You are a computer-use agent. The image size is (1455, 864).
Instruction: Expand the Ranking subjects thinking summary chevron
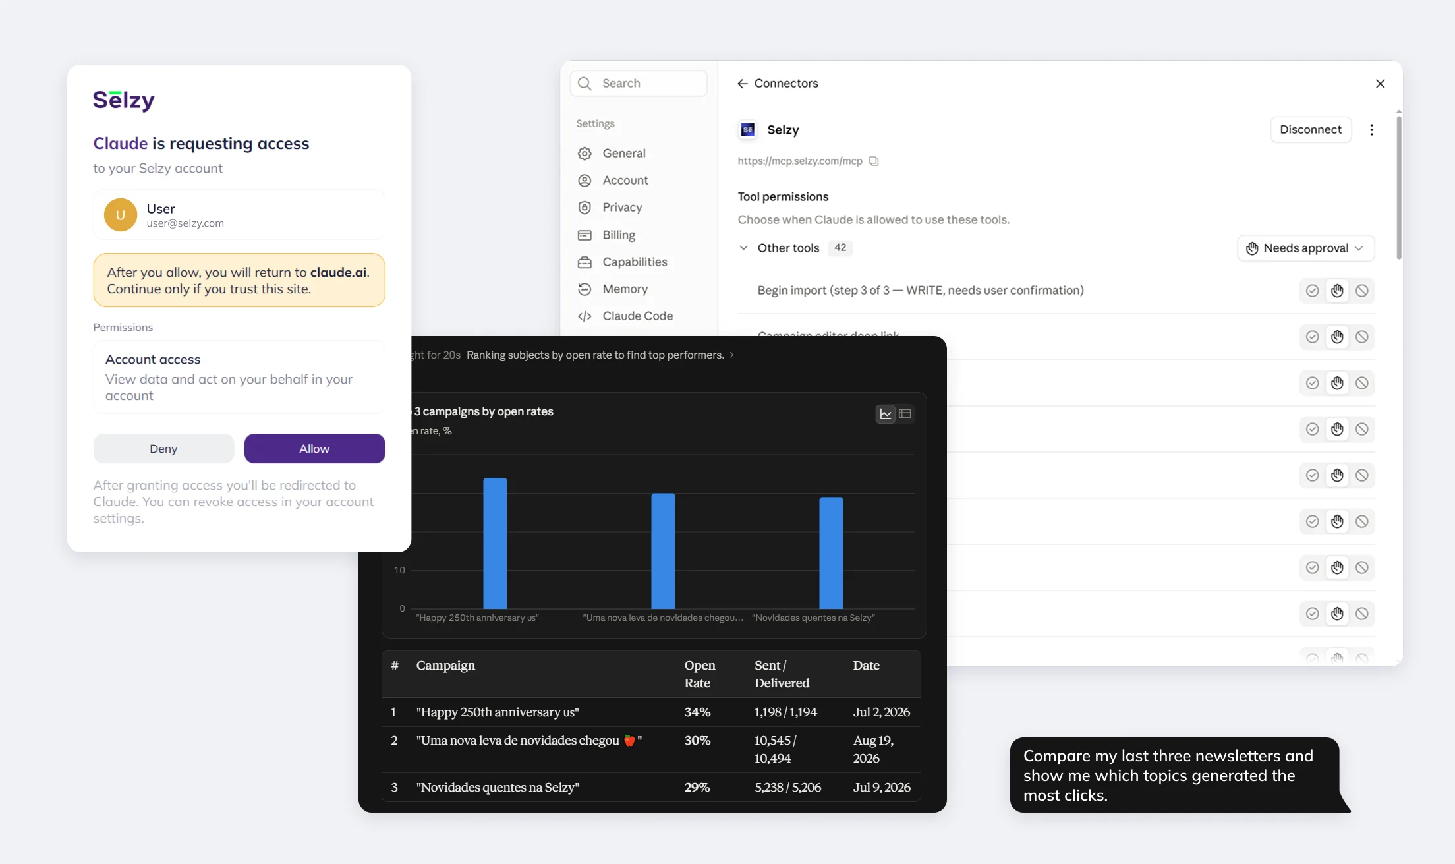(731, 355)
